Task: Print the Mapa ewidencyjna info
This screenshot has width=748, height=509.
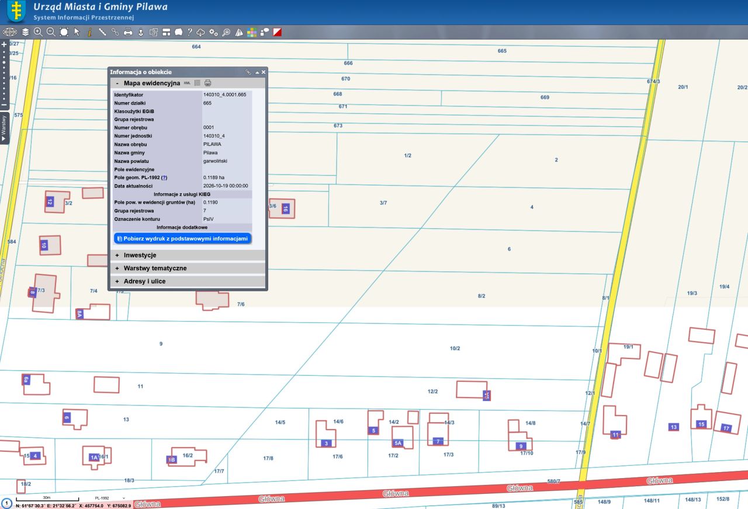Action: tap(207, 83)
